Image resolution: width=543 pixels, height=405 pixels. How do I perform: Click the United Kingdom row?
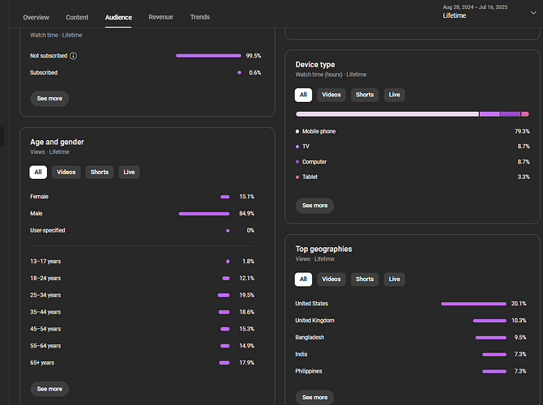tap(411, 321)
